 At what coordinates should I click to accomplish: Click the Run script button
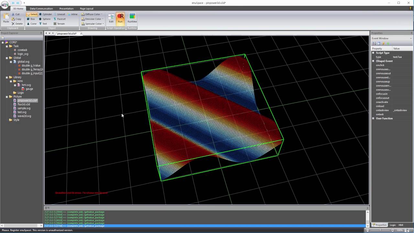[x=120, y=18]
